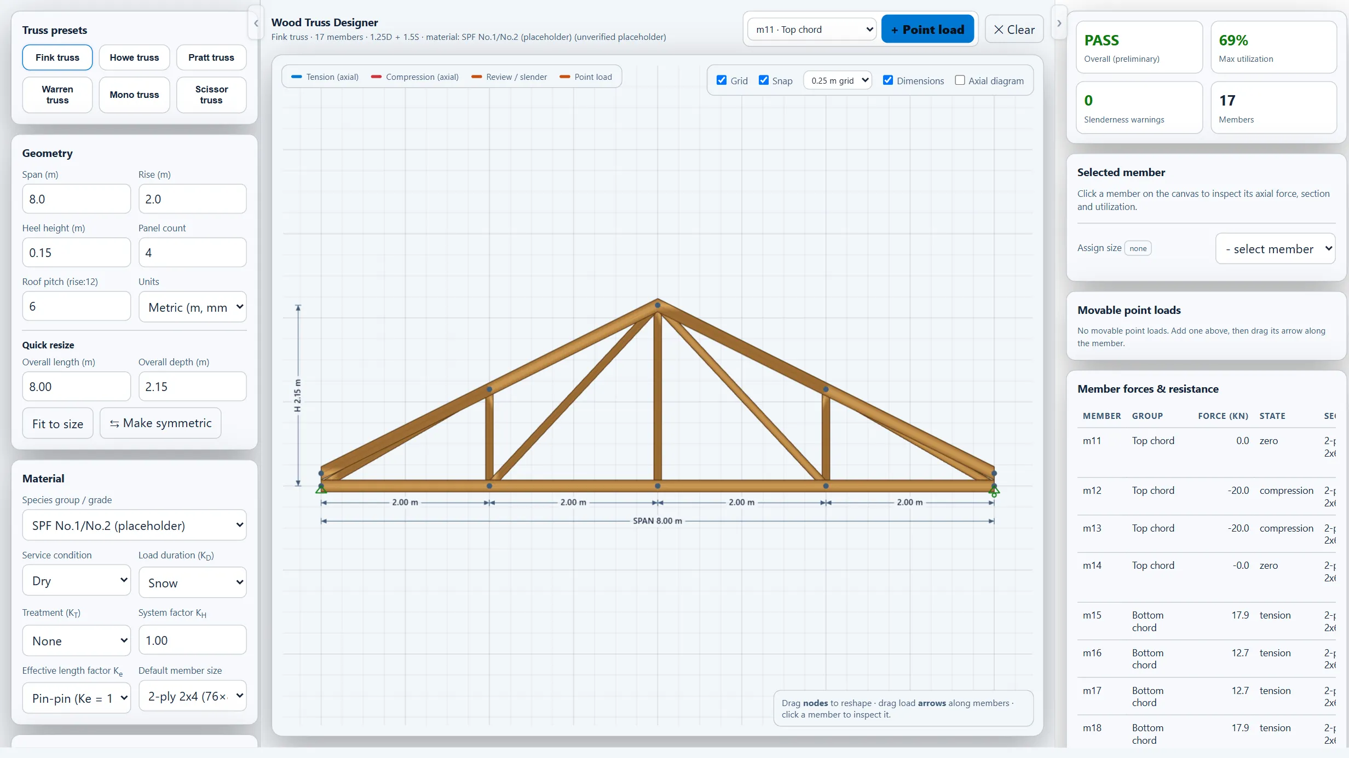The image size is (1349, 758).
Task: Disable the Dimensions checkbox
Action: [888, 80]
